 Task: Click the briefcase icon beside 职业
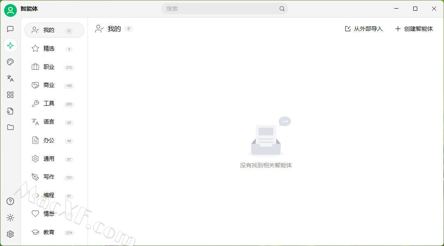[x=35, y=67]
